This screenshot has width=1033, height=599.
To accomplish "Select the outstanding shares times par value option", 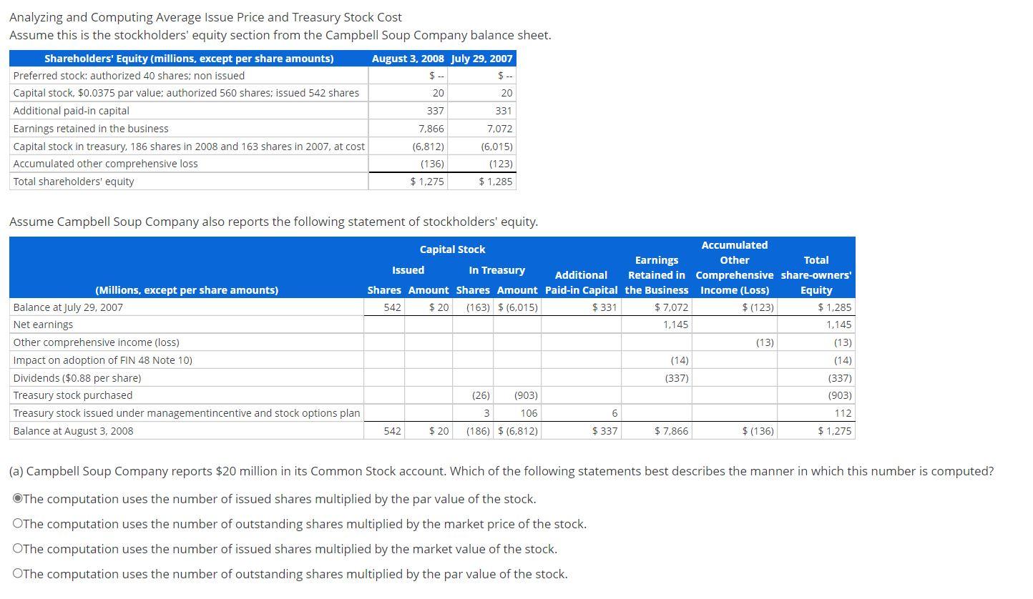I will tap(18, 574).
